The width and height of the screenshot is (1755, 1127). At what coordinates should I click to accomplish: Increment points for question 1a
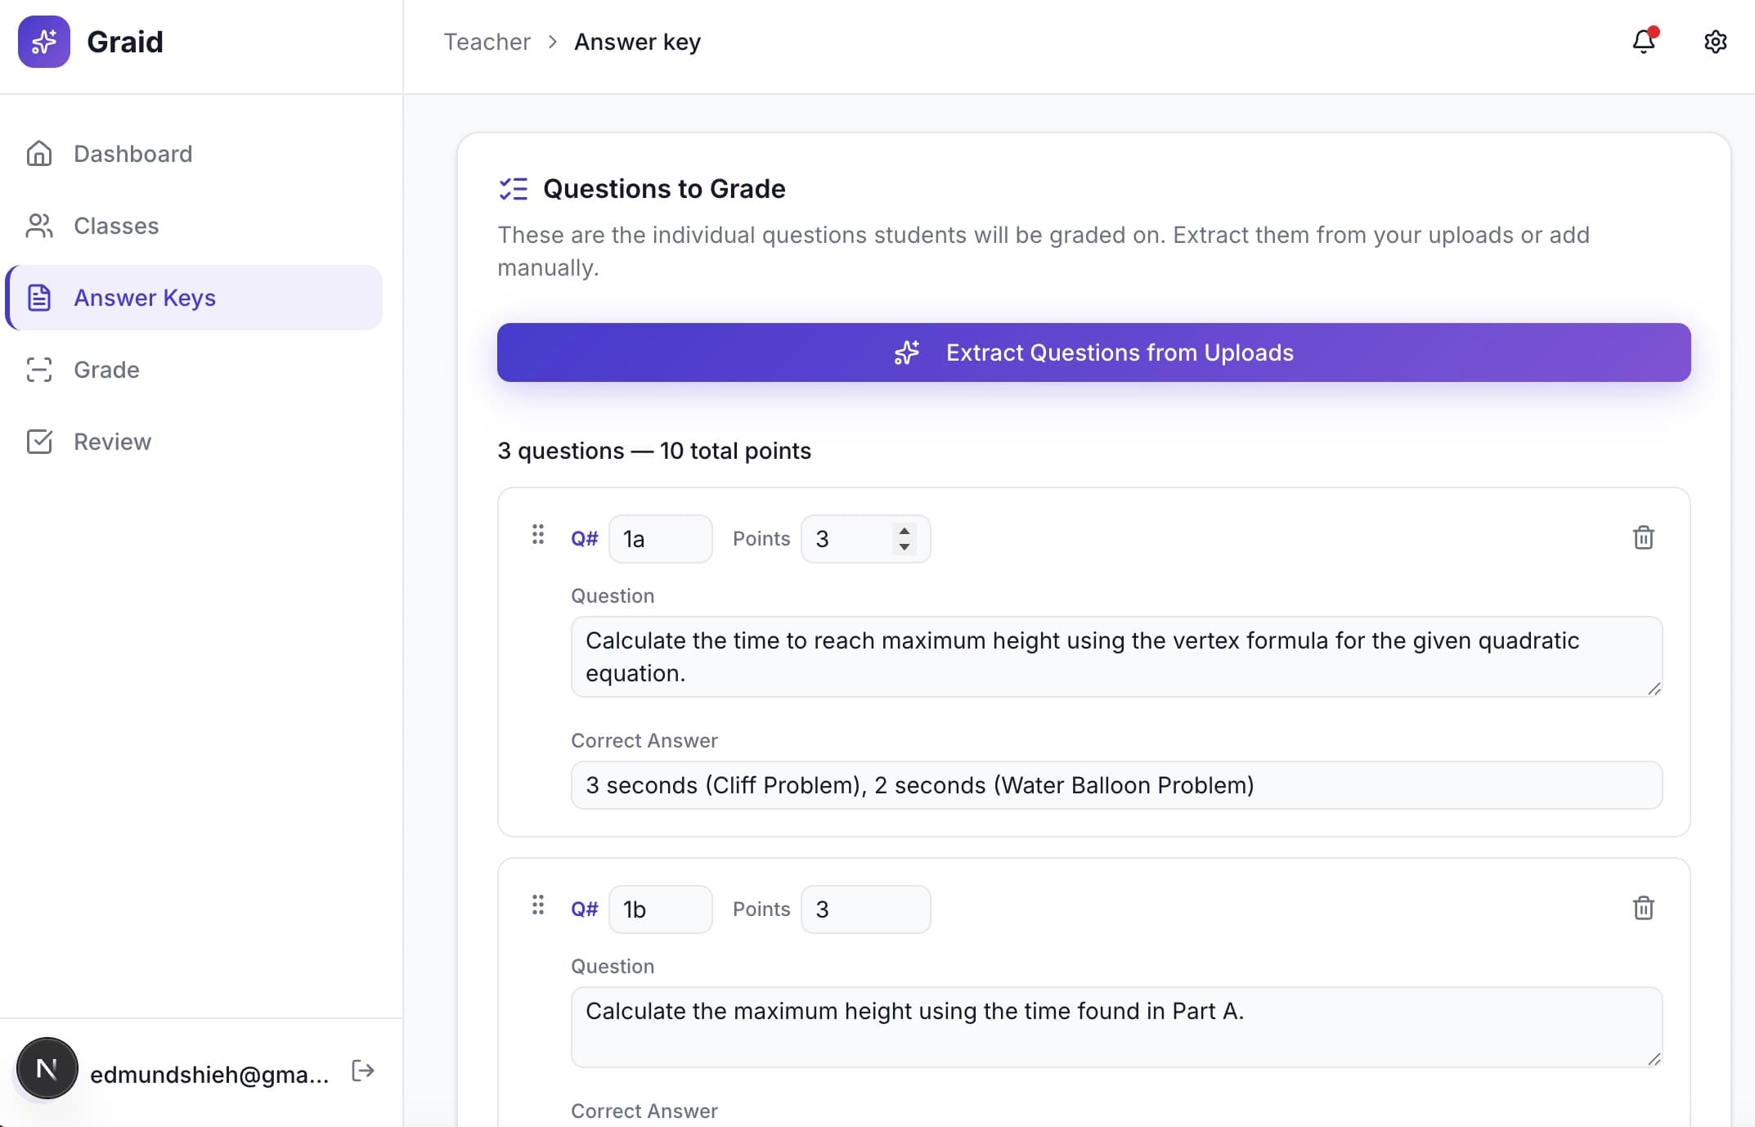(904, 532)
